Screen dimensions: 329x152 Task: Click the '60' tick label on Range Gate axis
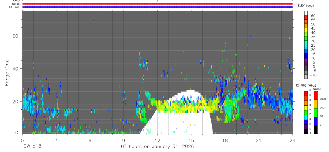15,36
